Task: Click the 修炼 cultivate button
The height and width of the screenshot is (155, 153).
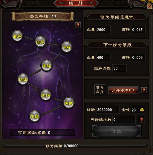Action: point(117,131)
